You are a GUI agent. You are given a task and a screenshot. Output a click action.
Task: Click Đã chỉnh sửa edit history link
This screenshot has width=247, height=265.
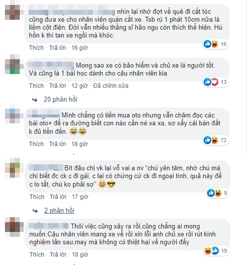(111, 86)
